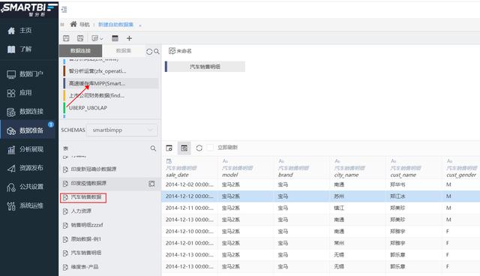Select the 2014-12-10 00:00 date cell
Screen dimensions: 480x276
(190, 231)
